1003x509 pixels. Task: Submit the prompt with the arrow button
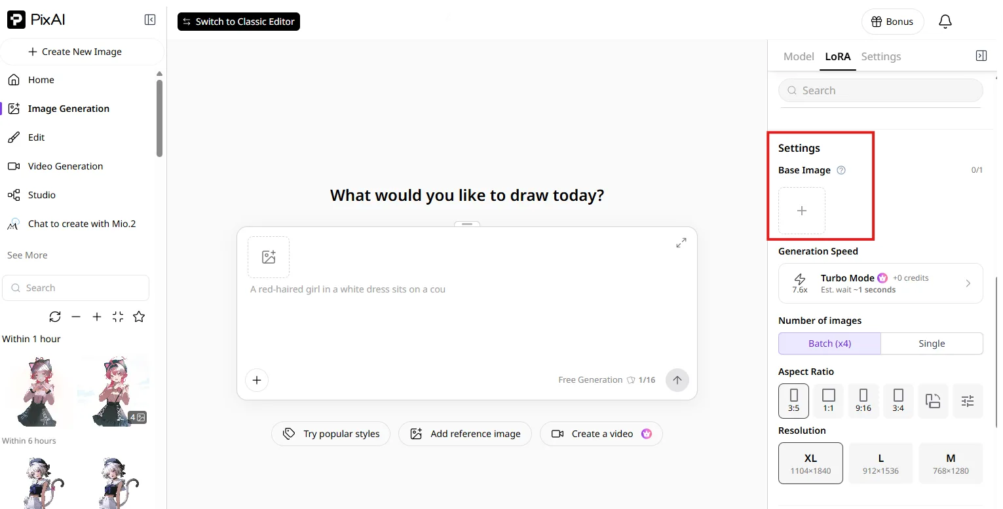point(677,380)
